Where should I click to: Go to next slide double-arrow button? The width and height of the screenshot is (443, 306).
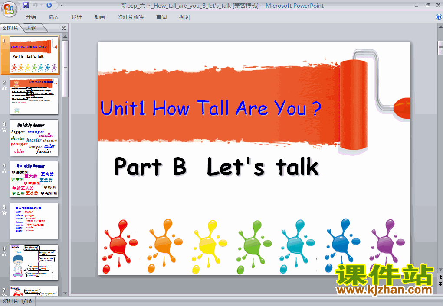440,284
